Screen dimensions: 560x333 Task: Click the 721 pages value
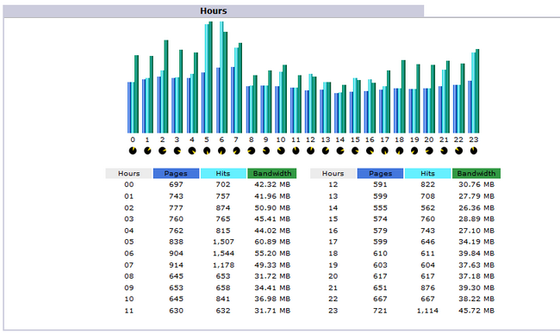[380, 311]
